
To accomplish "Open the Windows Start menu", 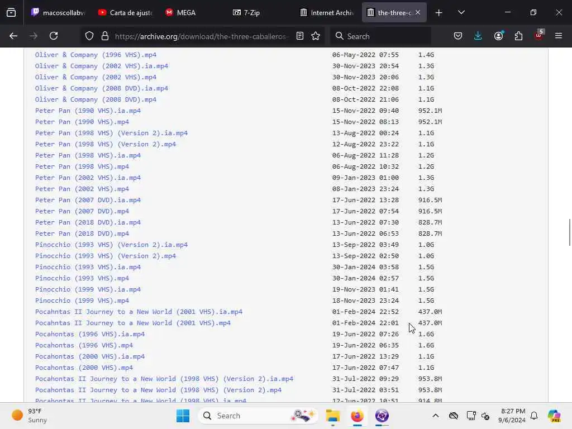I will tap(183, 416).
